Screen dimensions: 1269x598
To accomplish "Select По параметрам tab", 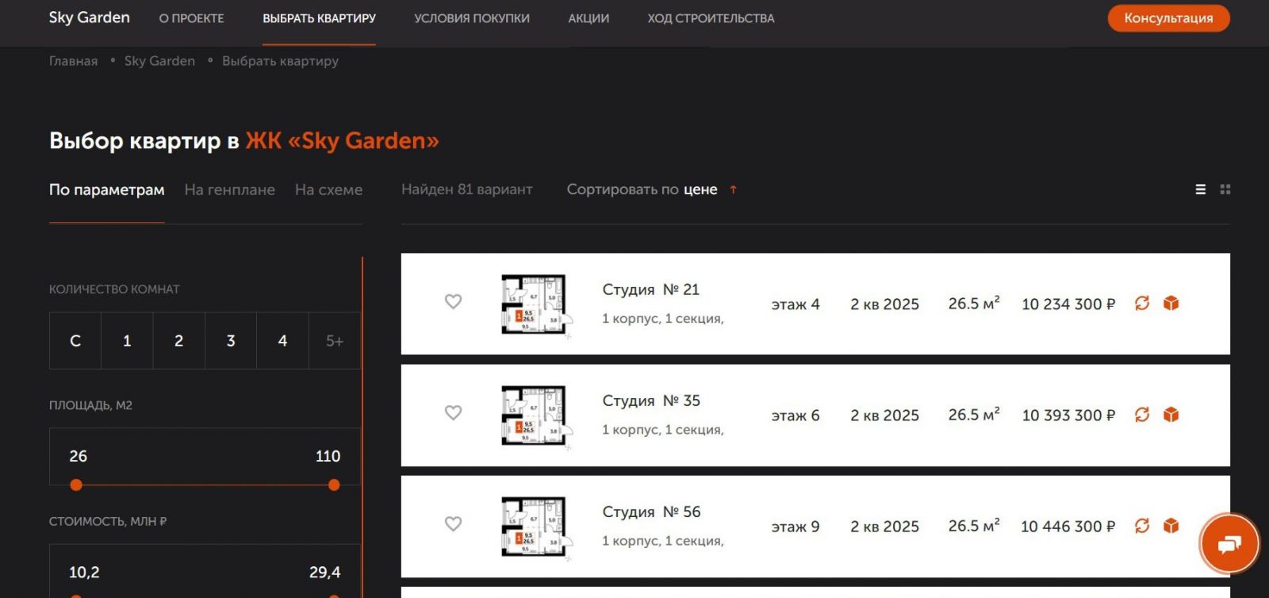I will pyautogui.click(x=107, y=190).
